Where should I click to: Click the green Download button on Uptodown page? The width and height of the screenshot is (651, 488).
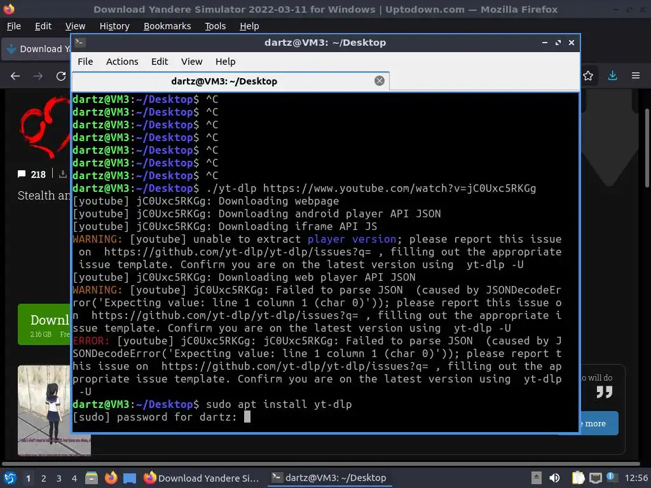tap(45, 324)
